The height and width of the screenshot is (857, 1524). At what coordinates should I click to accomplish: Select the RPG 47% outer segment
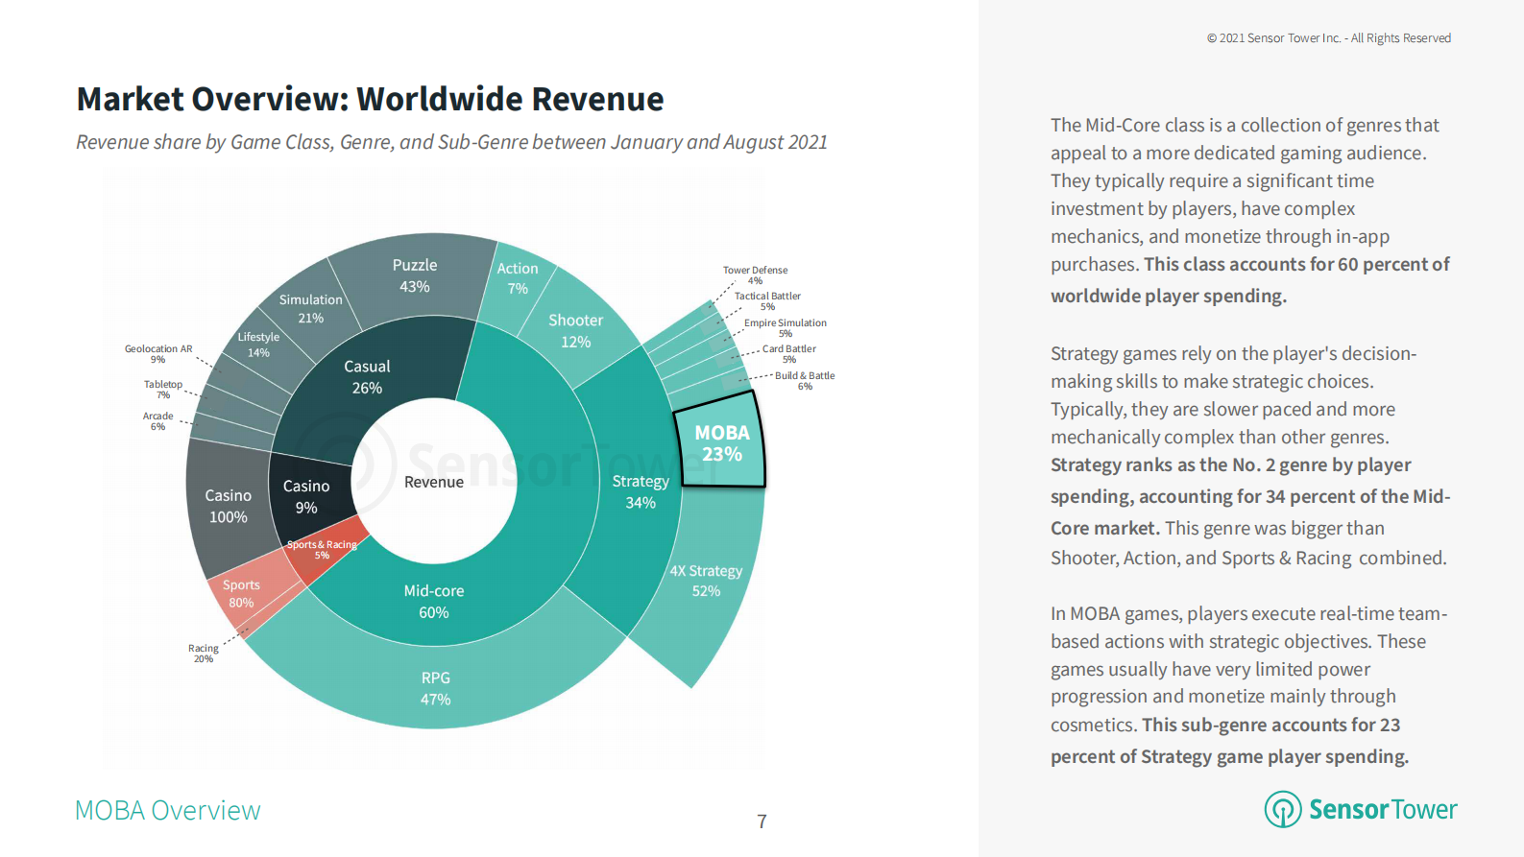pyautogui.click(x=435, y=688)
